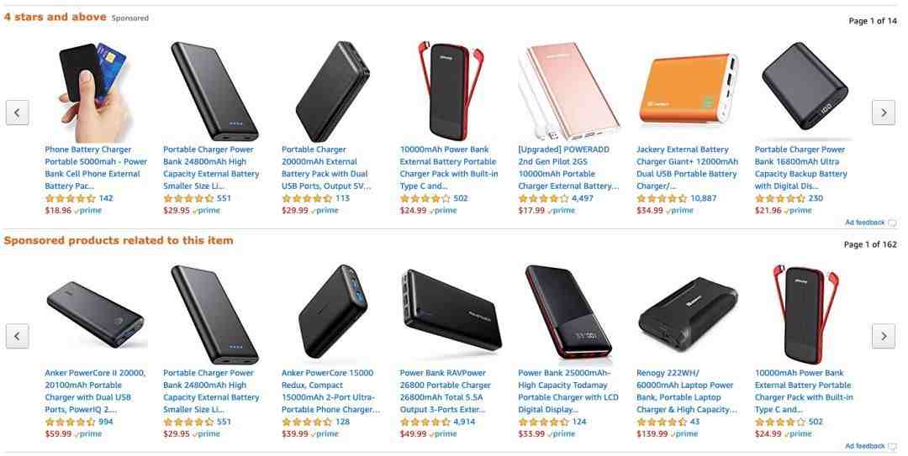Go back in sponsored products carousel
This screenshot has width=908, height=456.
click(18, 336)
